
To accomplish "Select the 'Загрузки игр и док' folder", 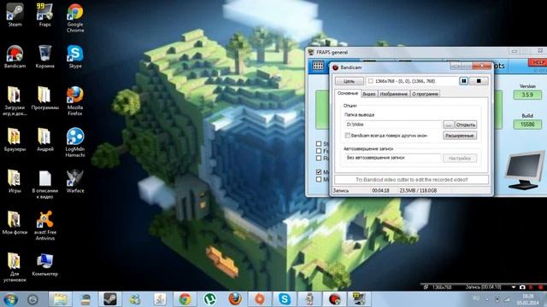I will (15, 101).
